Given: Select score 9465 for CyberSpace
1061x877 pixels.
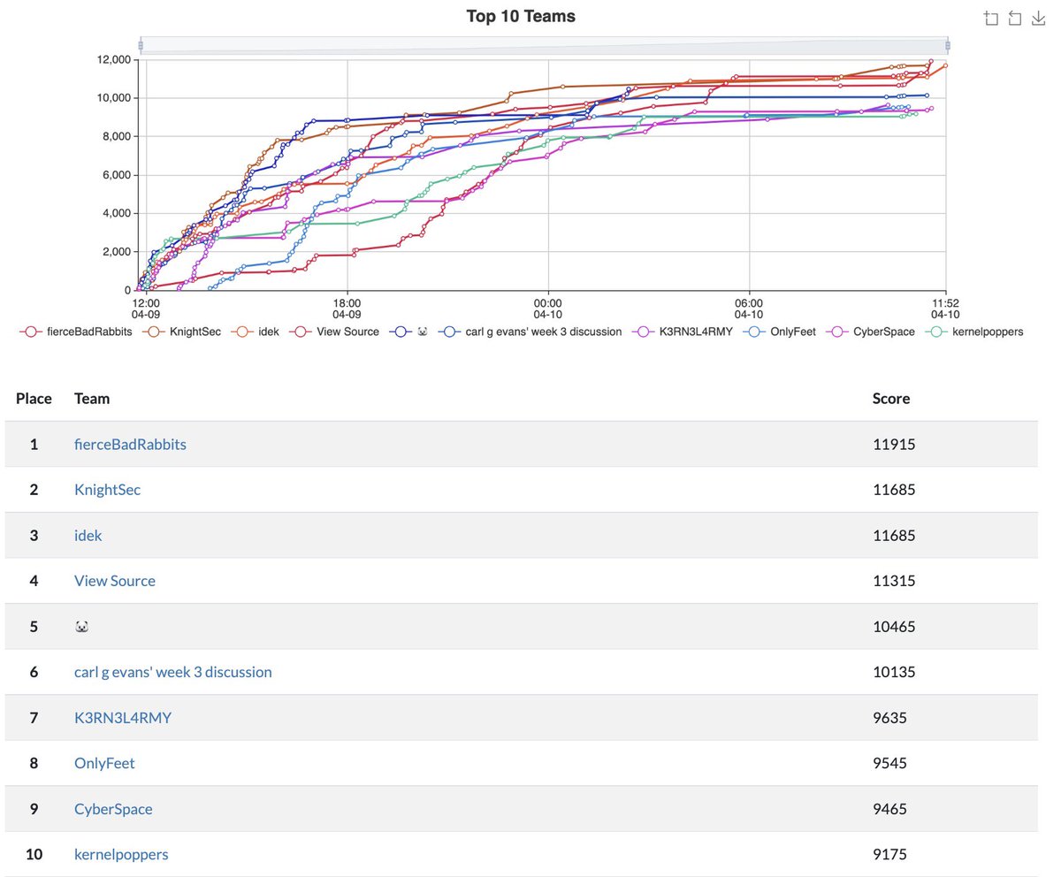Looking at the screenshot, I should click(x=889, y=809).
